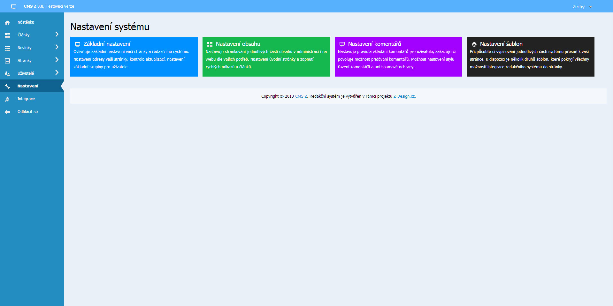Viewport: 613px width, 306px height.
Task: Click the Stránky page icon
Action: pos(7,61)
